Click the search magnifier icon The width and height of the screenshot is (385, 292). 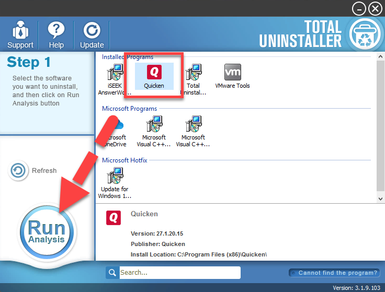click(x=112, y=273)
